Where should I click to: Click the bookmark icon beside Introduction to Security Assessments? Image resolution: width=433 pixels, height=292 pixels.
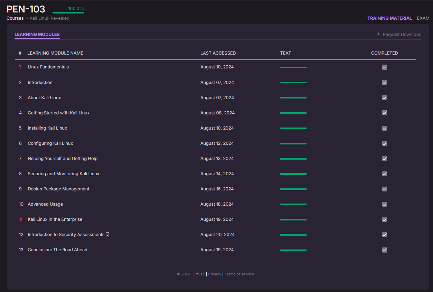pyautogui.click(x=107, y=234)
